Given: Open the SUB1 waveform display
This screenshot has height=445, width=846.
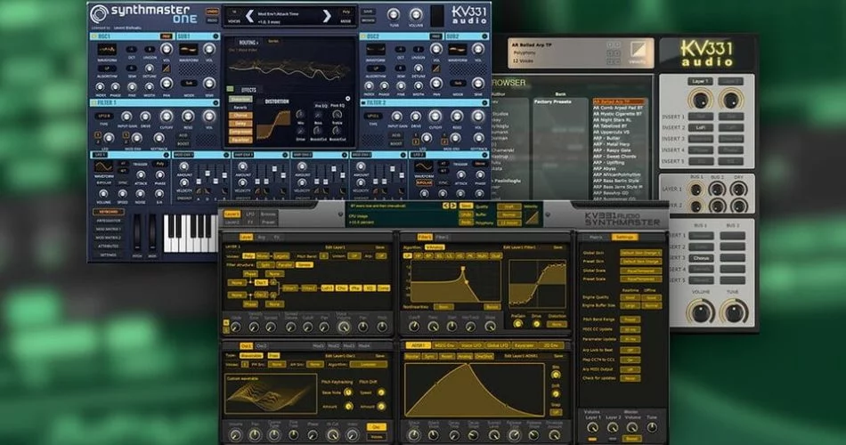Looking at the screenshot, I should tap(188, 50).
